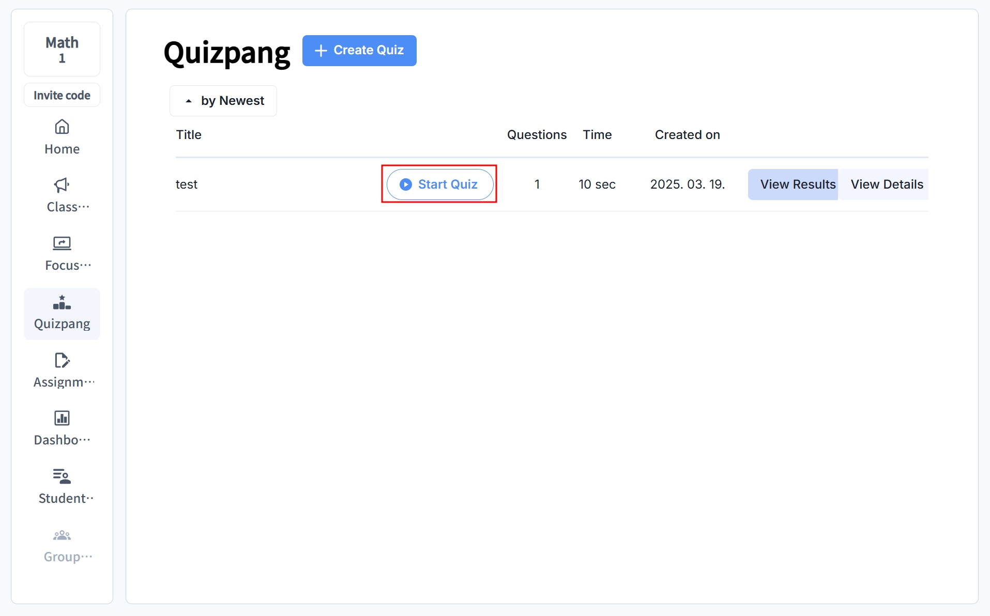Open the Dashboard chart icon
The width and height of the screenshot is (990, 616).
(x=62, y=418)
